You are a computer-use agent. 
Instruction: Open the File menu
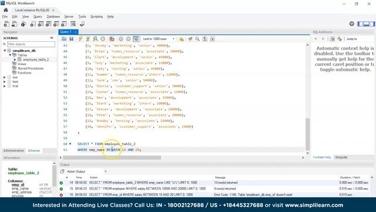5,16
